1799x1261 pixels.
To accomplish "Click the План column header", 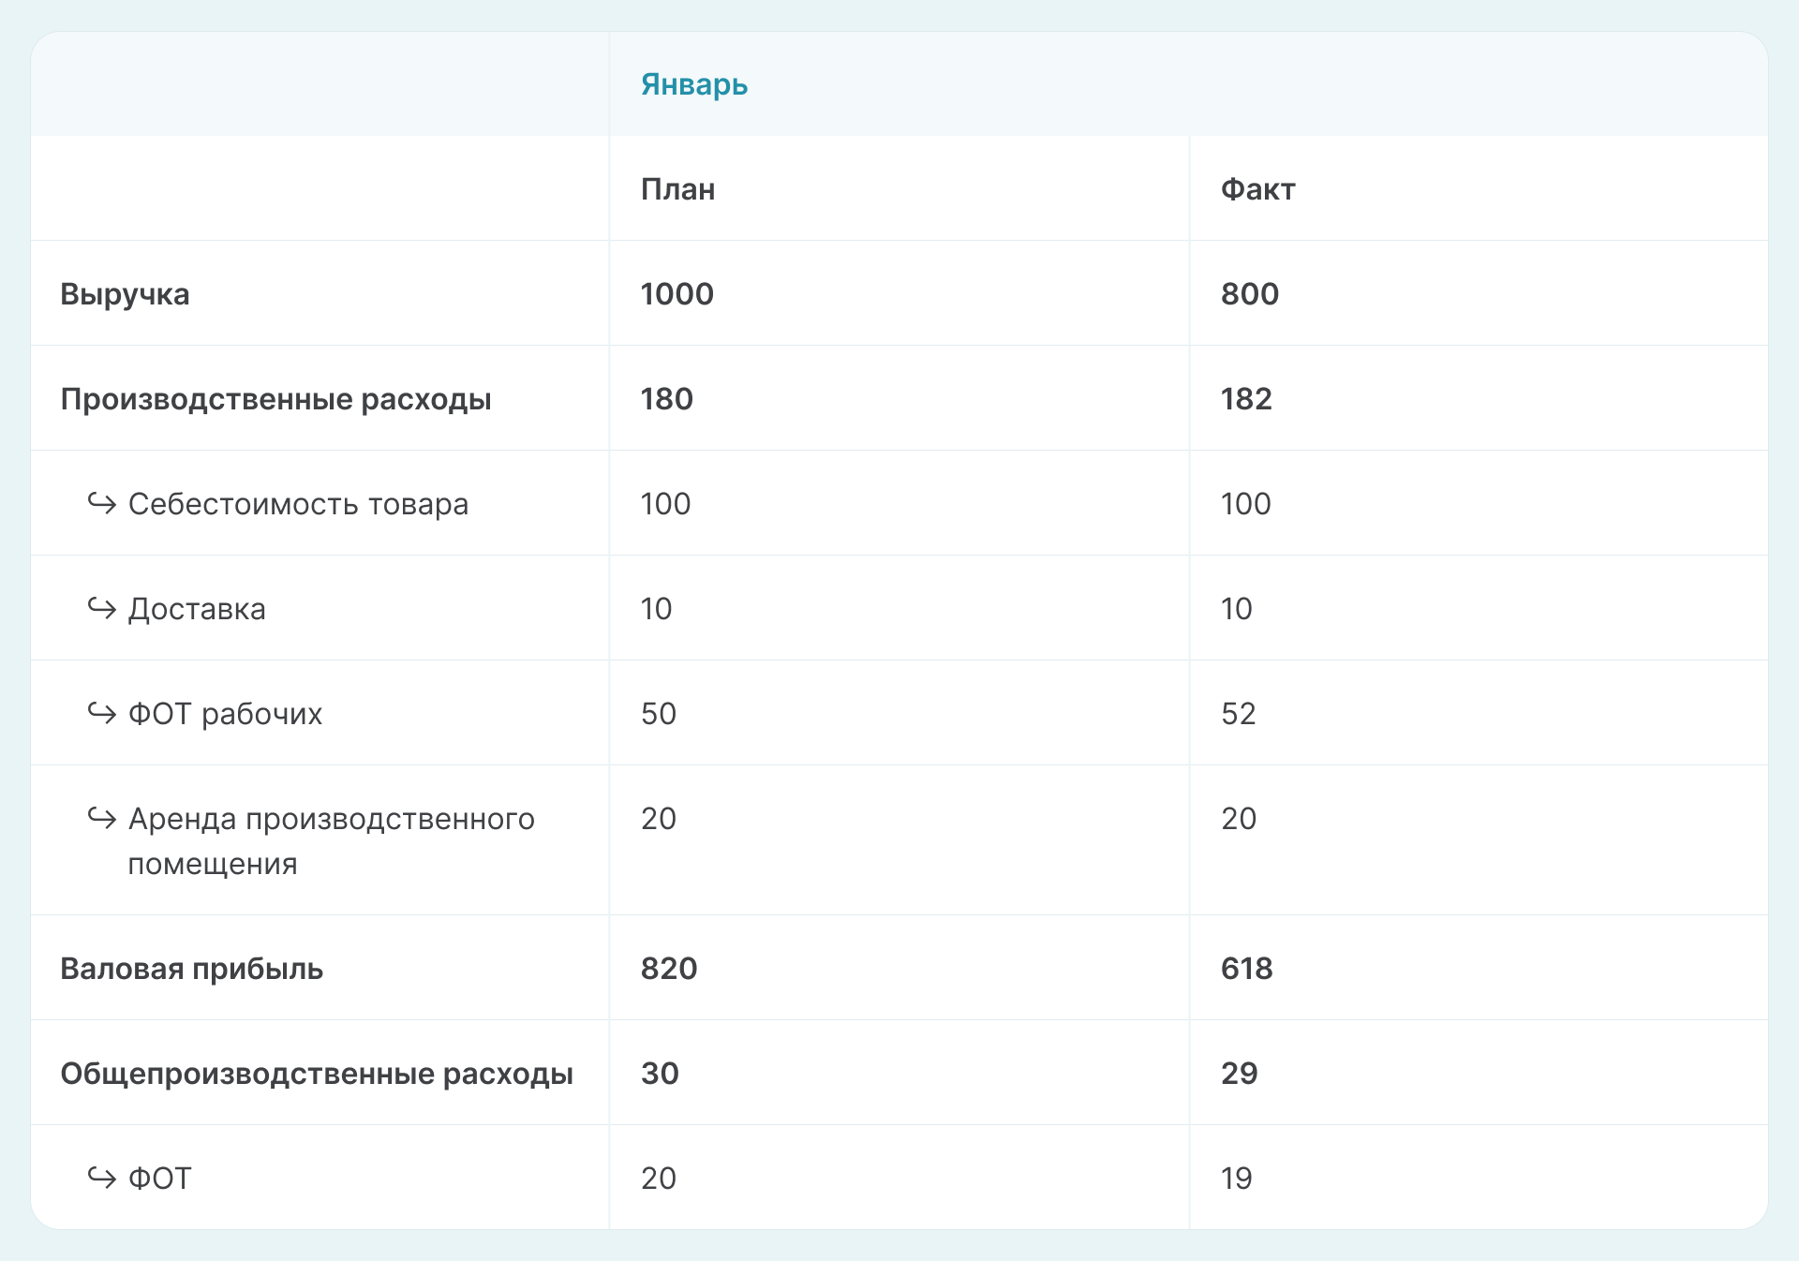I will [x=677, y=189].
